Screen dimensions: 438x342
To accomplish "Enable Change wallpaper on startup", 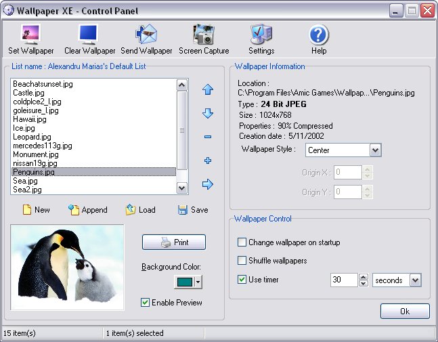I will point(242,242).
